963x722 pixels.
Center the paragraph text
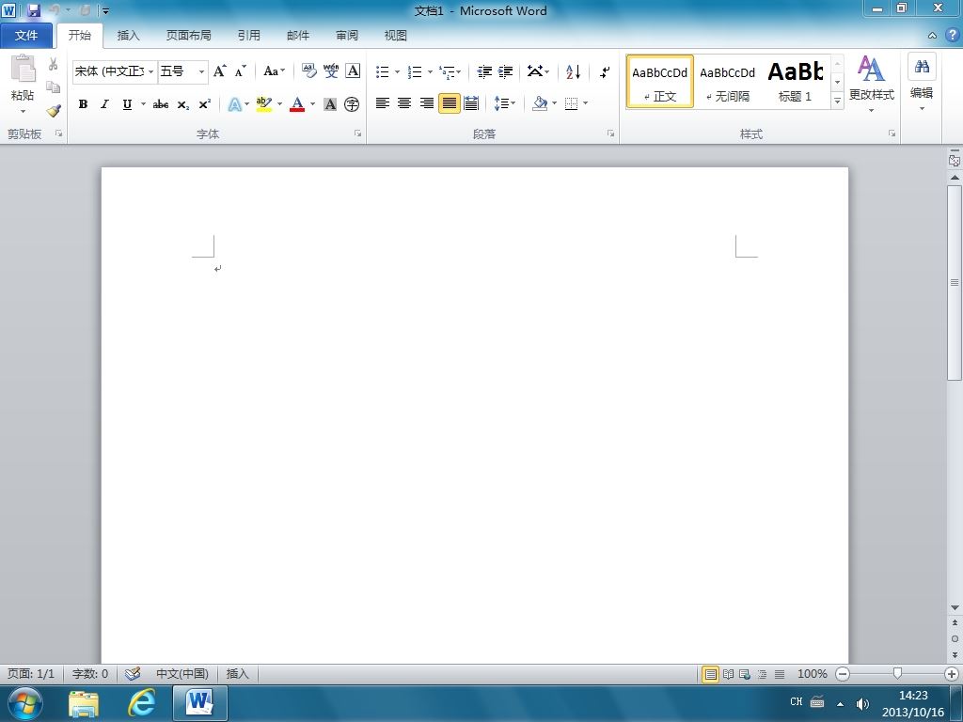[404, 103]
